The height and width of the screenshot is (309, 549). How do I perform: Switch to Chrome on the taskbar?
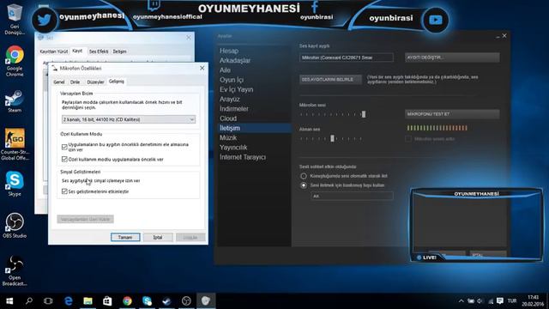[x=127, y=301]
